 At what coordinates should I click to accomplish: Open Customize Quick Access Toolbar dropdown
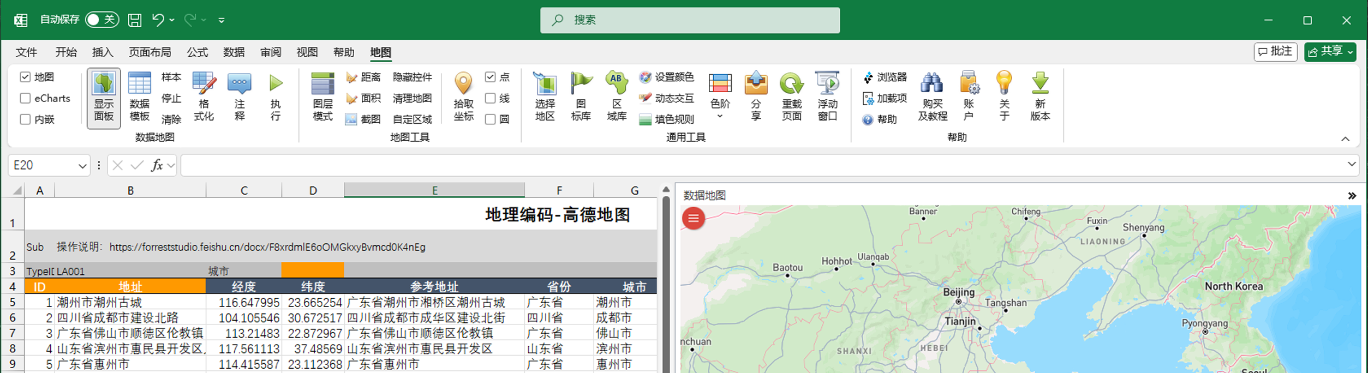tap(222, 20)
